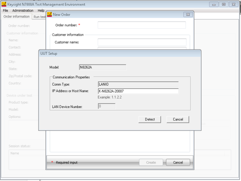Click the 'Product type:' label in main window

(x=19, y=102)
